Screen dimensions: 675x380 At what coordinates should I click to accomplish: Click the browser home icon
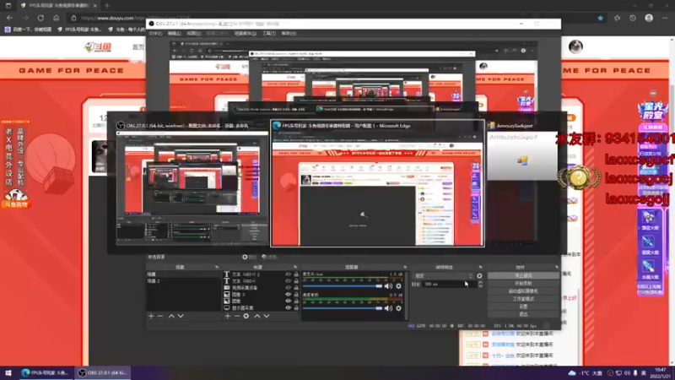pyautogui.click(x=56, y=18)
